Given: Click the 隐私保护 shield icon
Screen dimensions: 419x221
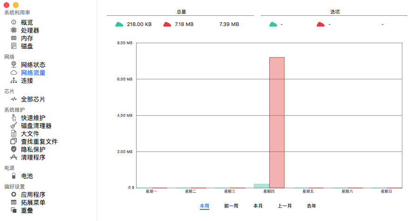Looking at the screenshot, I should [13, 149].
